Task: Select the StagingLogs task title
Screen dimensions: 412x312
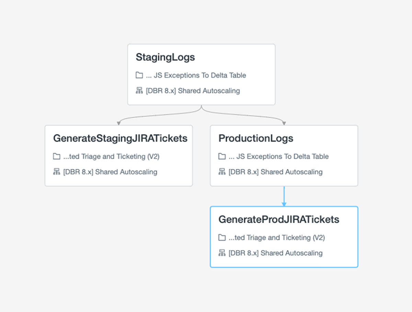Action: [165, 57]
